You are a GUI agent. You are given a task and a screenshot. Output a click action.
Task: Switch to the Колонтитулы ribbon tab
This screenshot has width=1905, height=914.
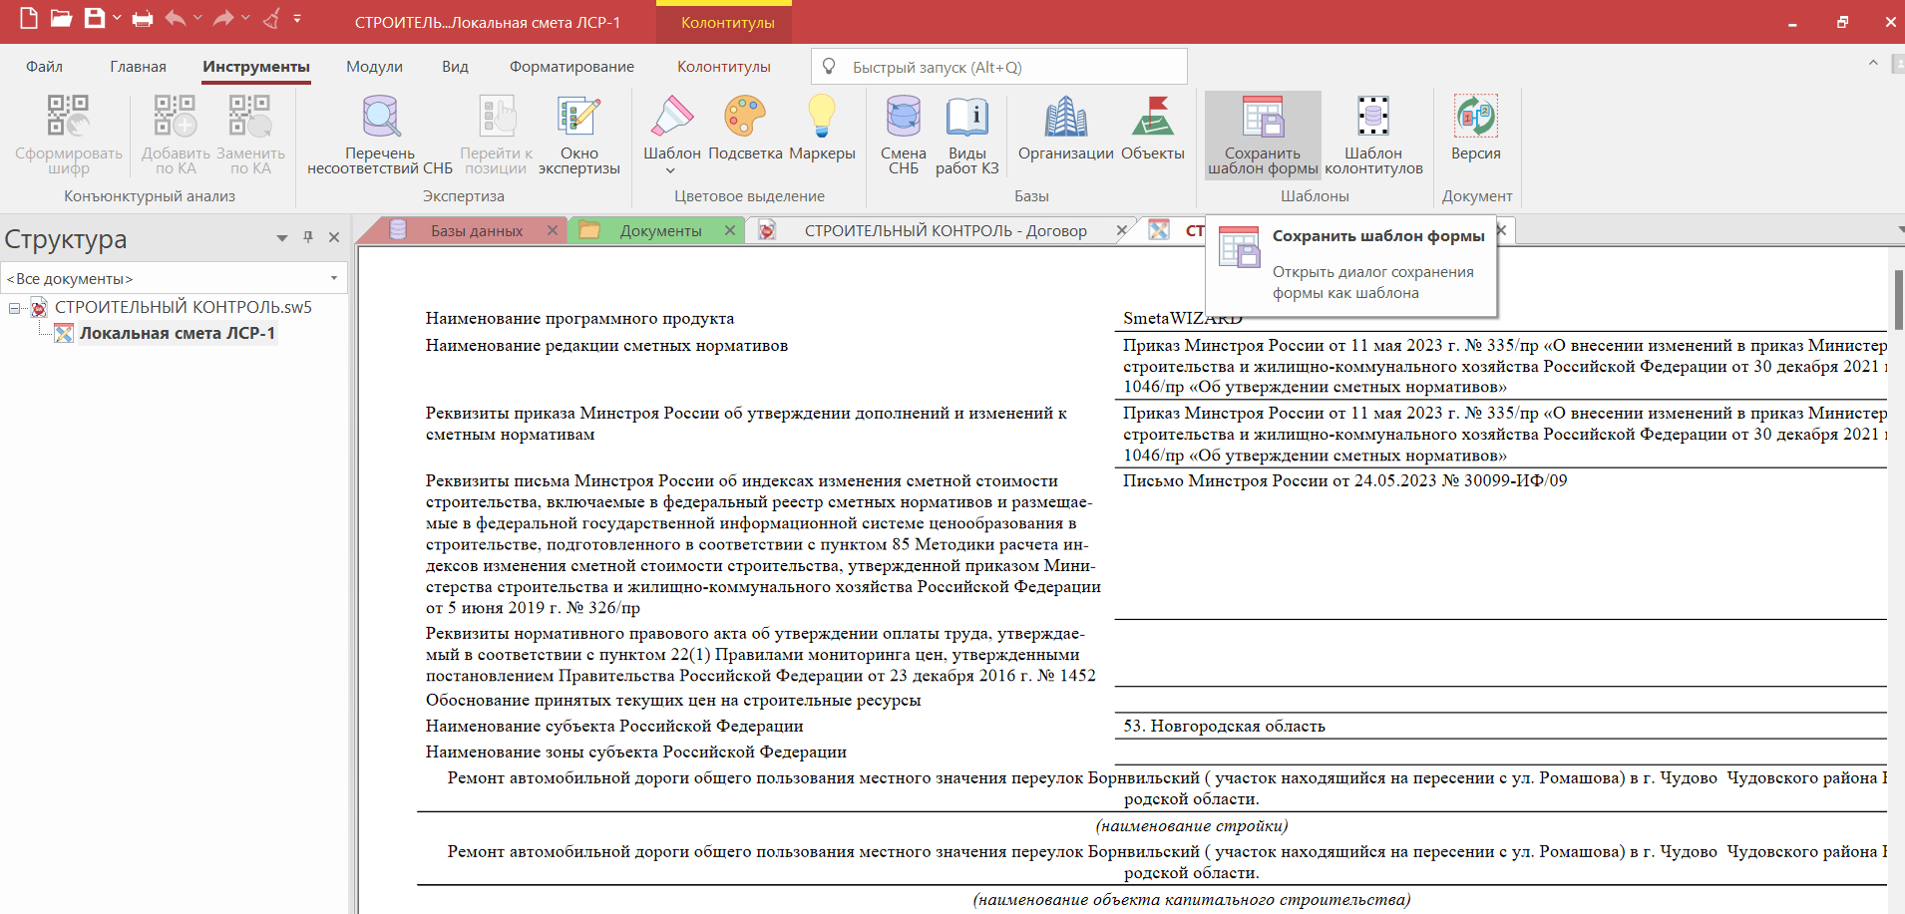tap(724, 67)
